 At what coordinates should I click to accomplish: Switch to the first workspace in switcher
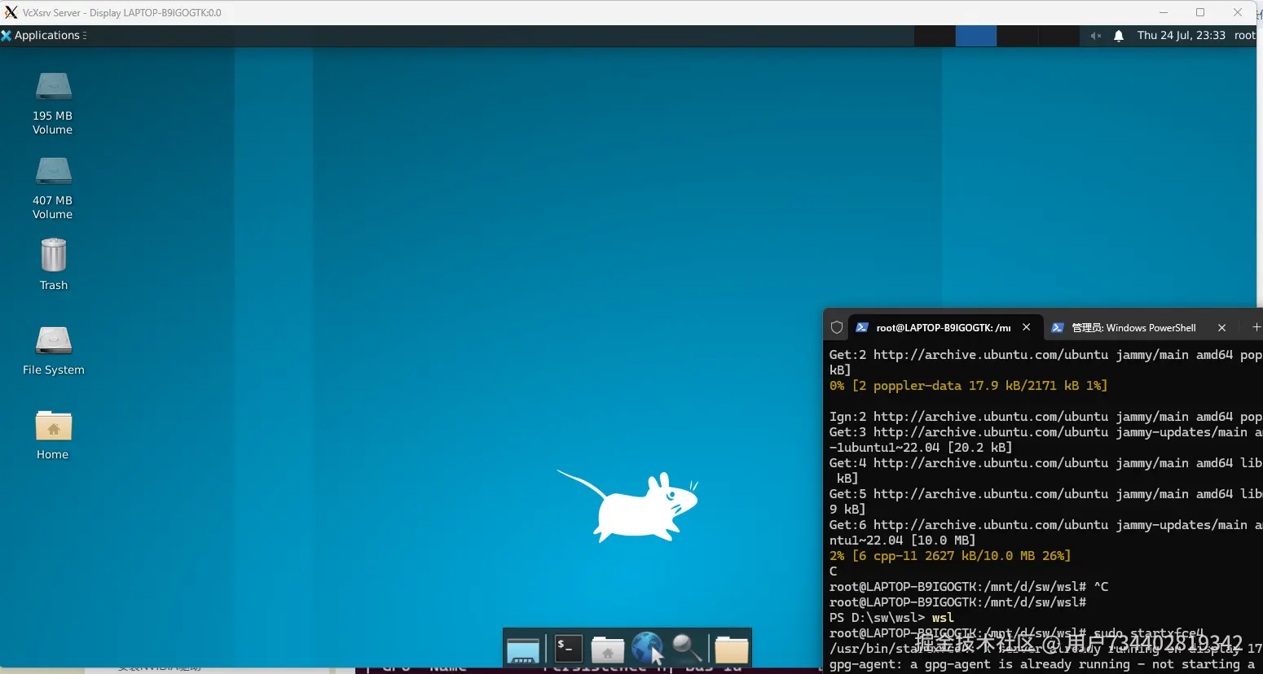pyautogui.click(x=935, y=36)
